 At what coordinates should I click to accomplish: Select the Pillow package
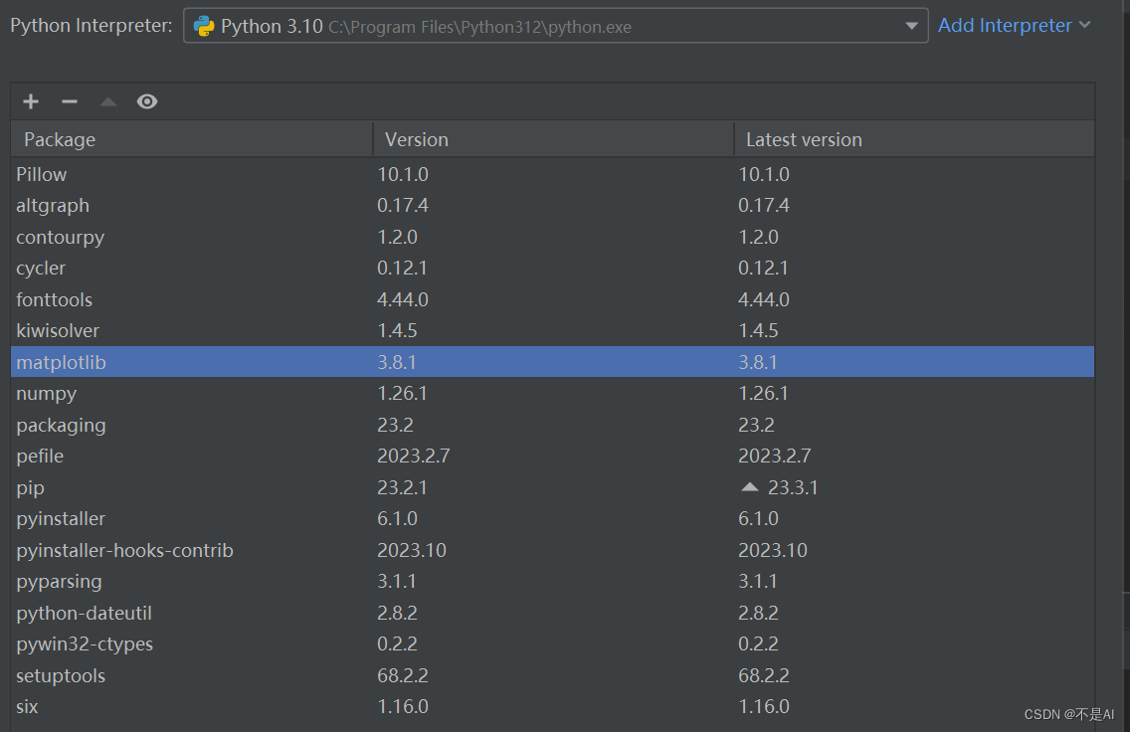41,174
